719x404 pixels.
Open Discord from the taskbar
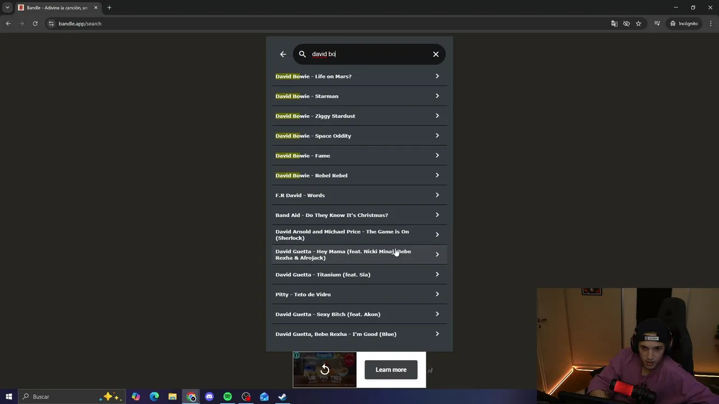click(210, 397)
